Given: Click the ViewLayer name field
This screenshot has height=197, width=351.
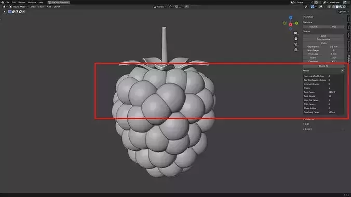Looking at the screenshot, I should 335,2.
